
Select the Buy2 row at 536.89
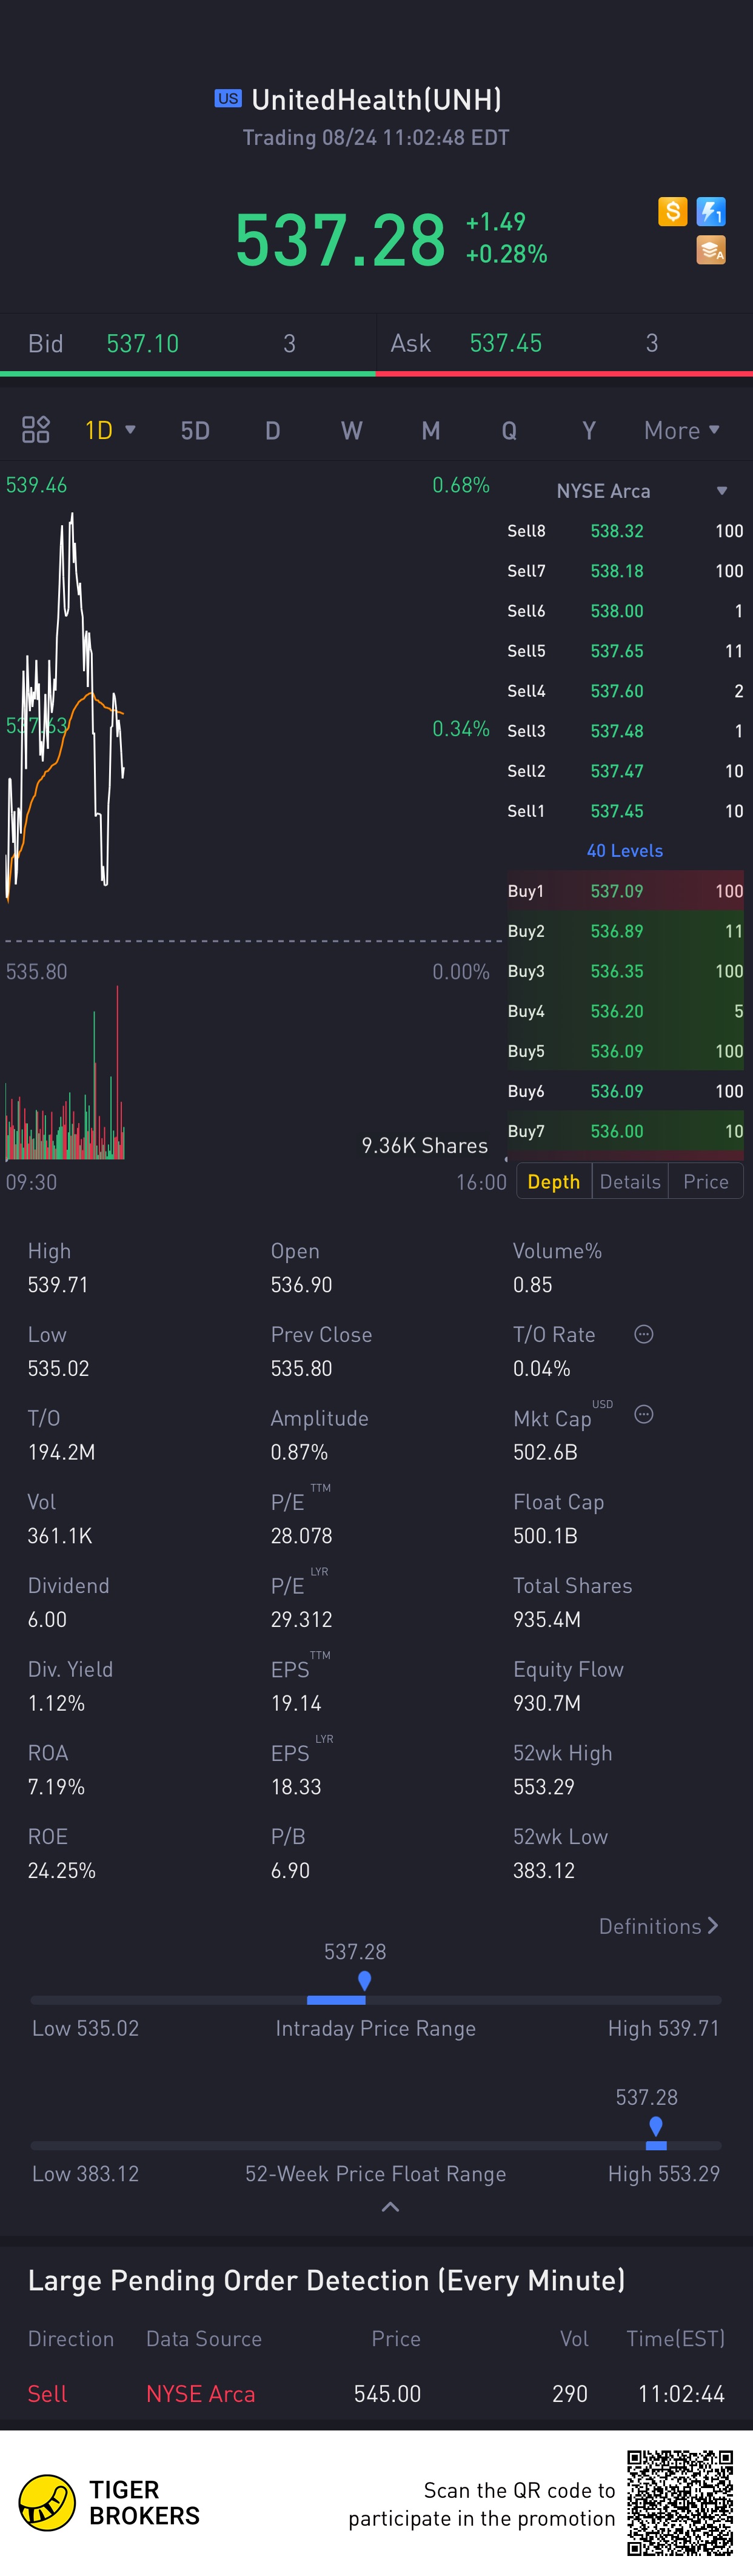pos(625,931)
